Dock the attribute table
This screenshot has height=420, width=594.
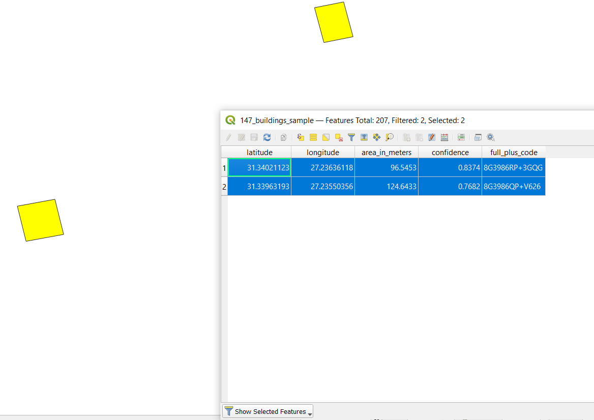(x=478, y=137)
